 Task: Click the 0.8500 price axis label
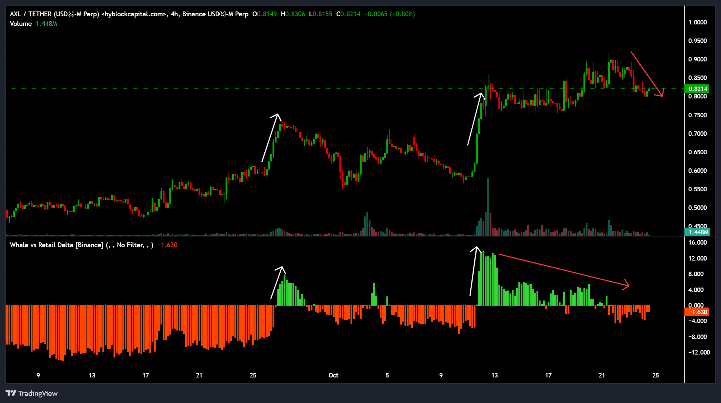(x=697, y=78)
